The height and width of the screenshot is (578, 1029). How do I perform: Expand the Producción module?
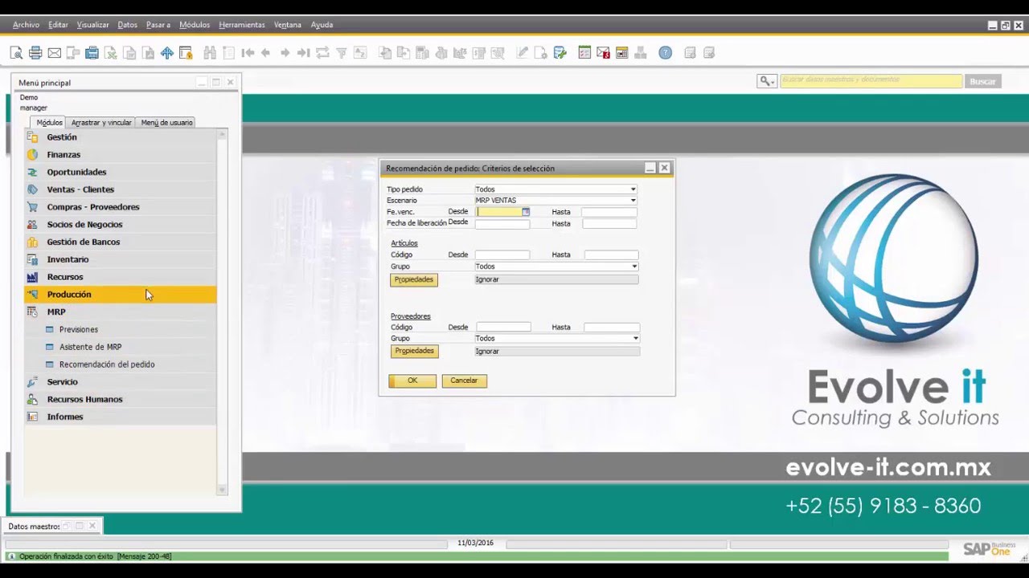(121, 295)
